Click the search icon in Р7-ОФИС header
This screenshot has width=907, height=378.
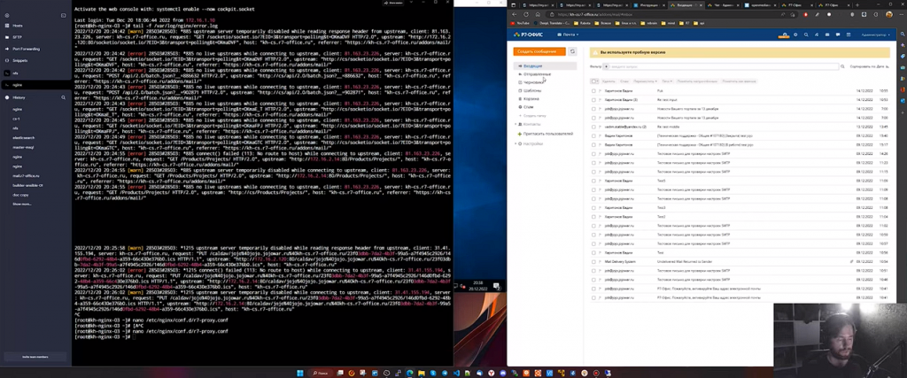coord(806,35)
